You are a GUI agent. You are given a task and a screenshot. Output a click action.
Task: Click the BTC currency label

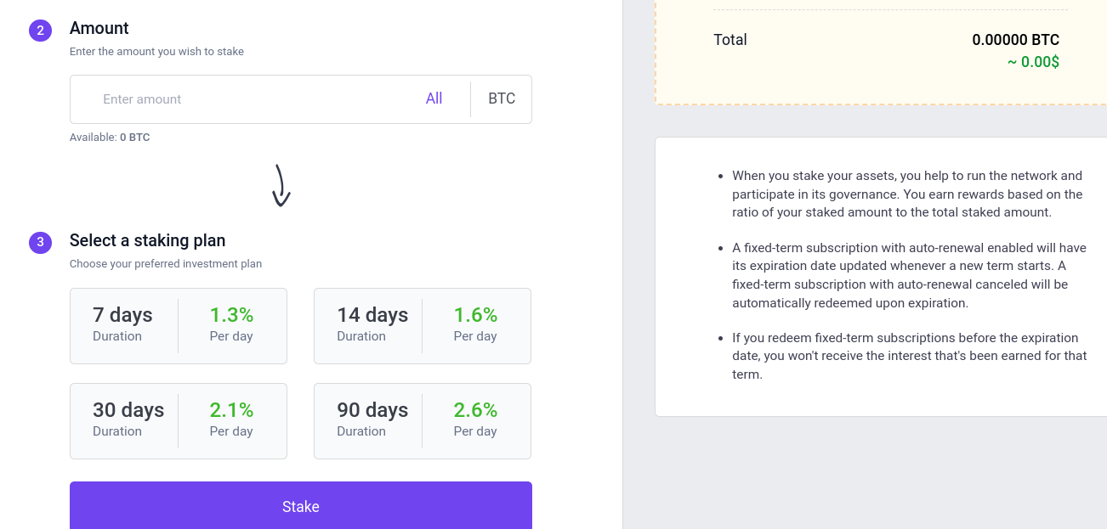(x=502, y=99)
